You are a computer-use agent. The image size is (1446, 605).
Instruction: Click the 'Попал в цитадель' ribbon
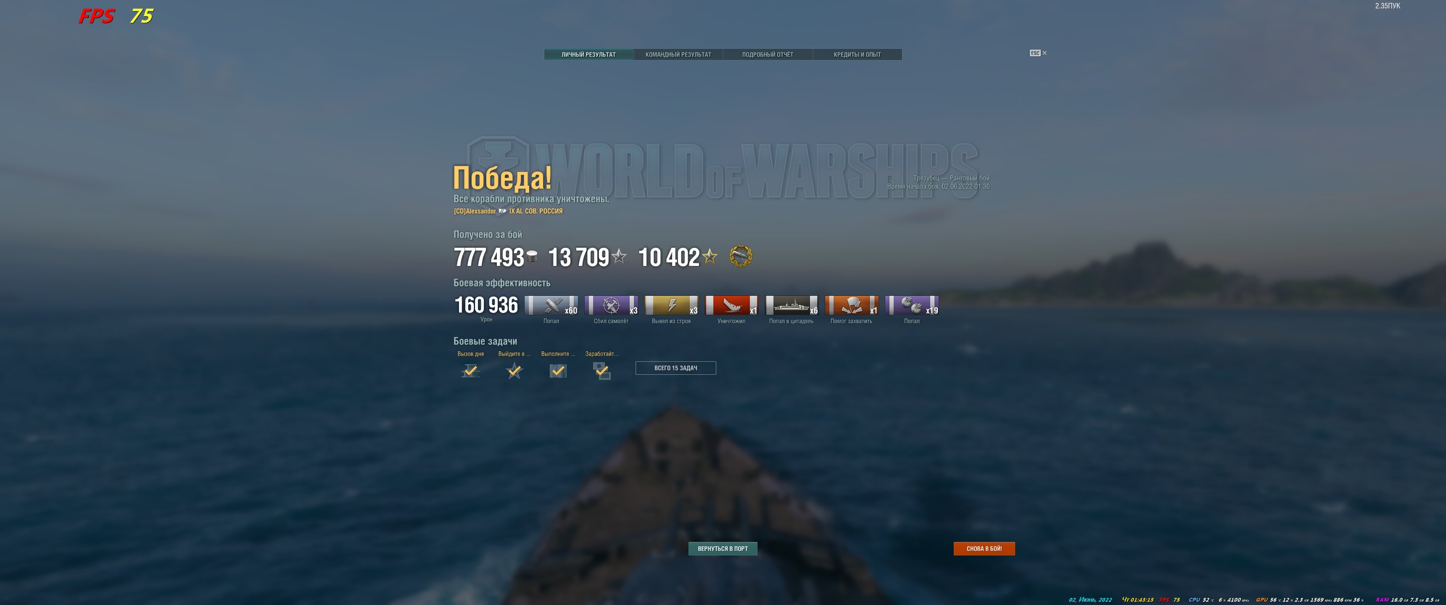[x=792, y=305]
